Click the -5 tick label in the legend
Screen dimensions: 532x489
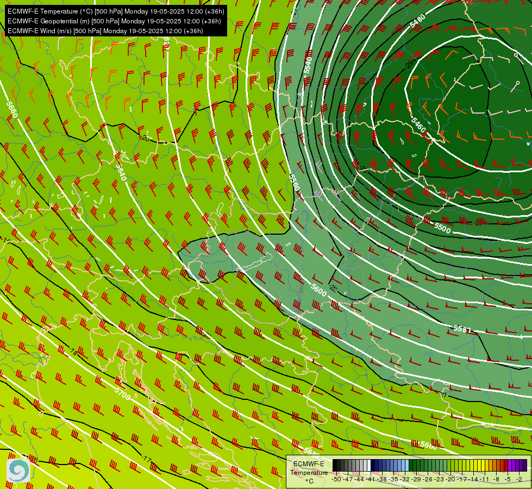[509, 479]
